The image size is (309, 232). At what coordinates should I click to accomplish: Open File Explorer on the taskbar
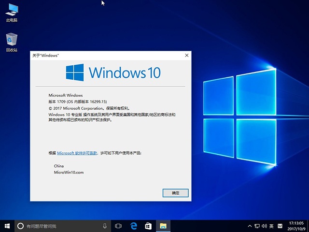coord(163,226)
